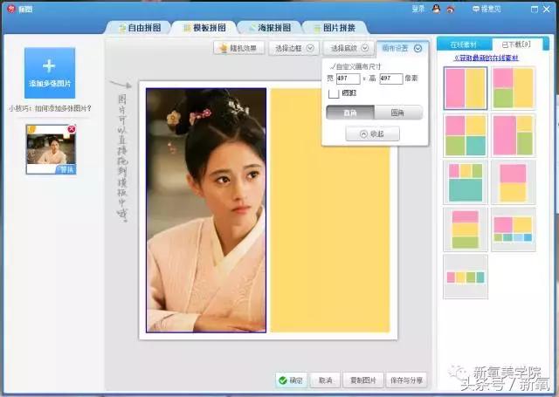Toggle the 自定义画布尺寸 checkbox

tap(333, 66)
